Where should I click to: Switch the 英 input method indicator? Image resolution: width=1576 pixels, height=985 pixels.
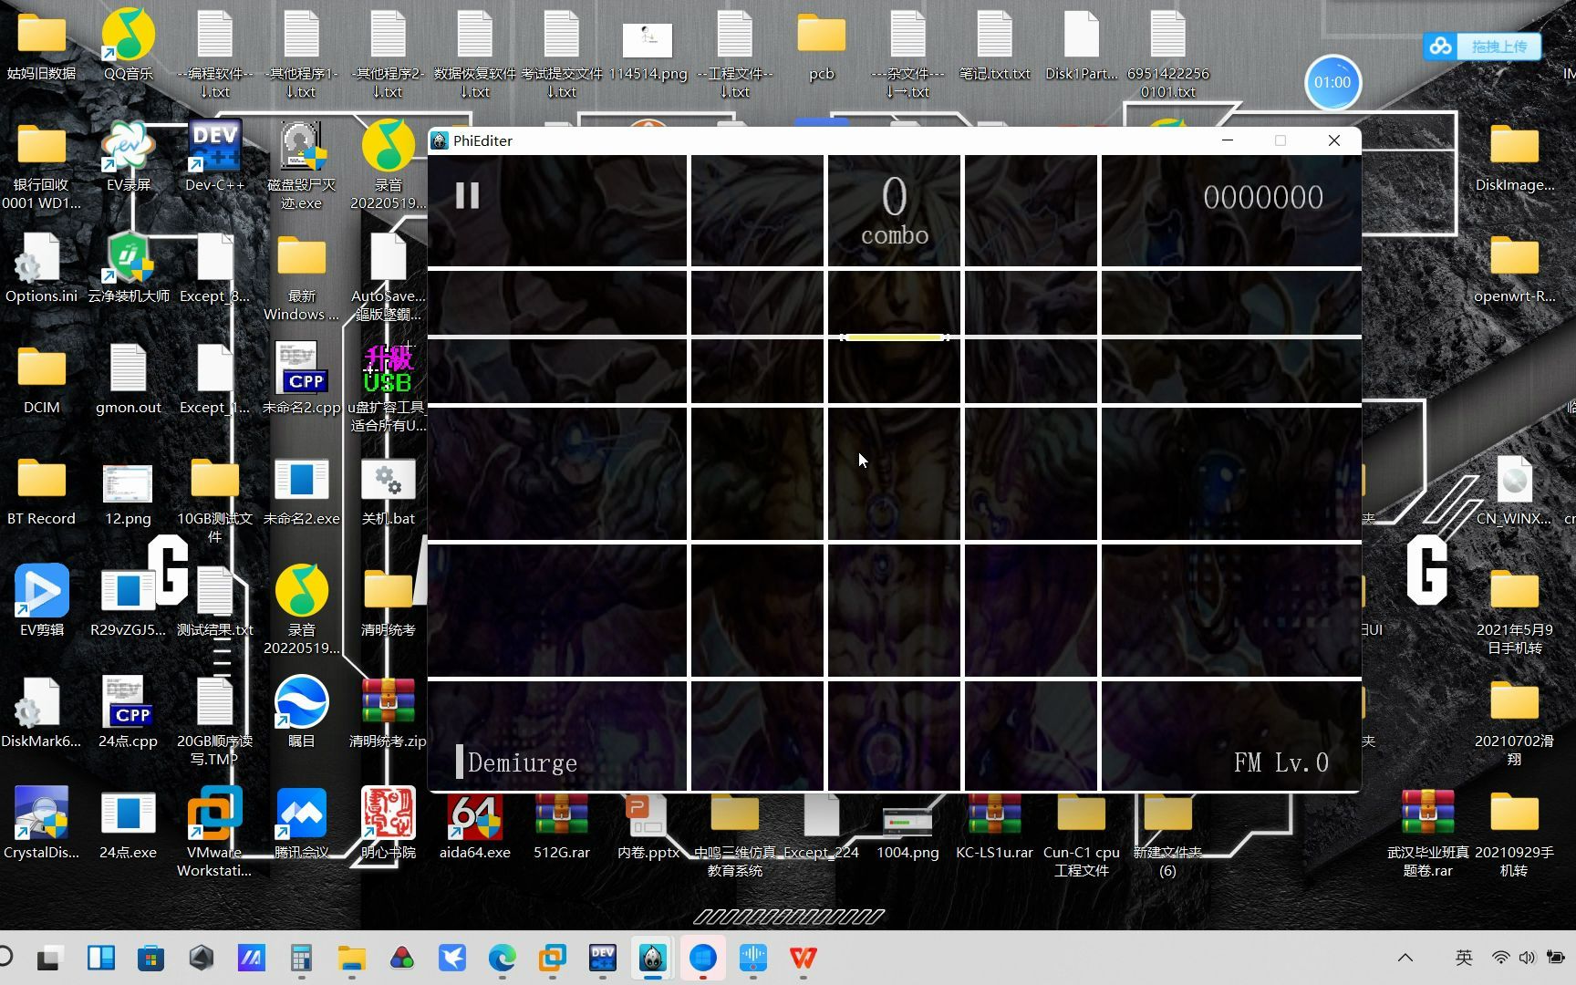click(x=1464, y=958)
